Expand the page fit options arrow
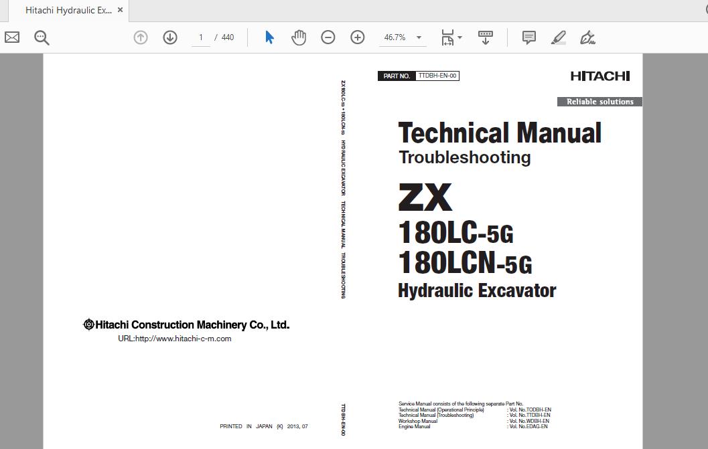Screen dimensions: 708x449 460,37
